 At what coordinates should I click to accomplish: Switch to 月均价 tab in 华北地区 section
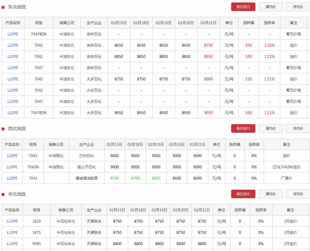(x=298, y=194)
